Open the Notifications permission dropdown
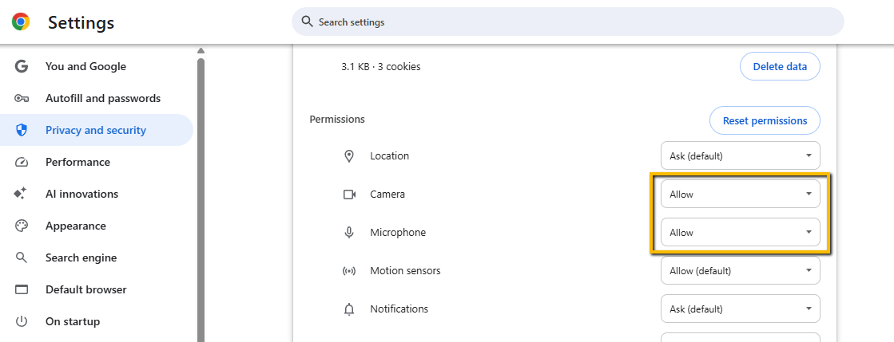 tap(740, 309)
